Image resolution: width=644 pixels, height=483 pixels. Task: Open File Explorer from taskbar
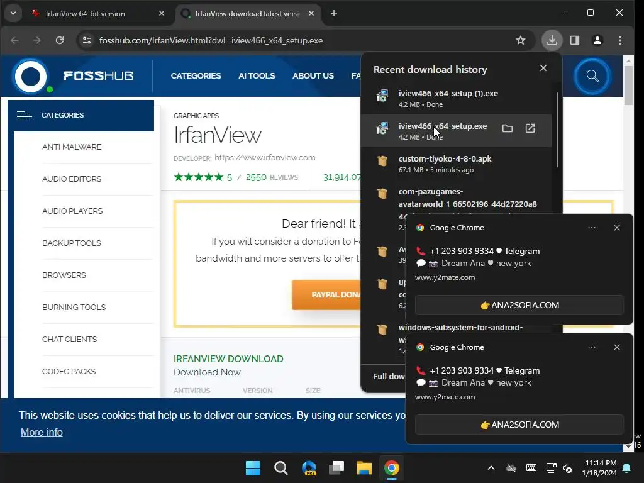[x=364, y=468]
